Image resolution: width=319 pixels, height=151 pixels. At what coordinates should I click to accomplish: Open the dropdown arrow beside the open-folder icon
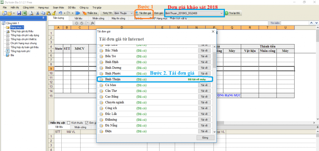pos(14,13)
